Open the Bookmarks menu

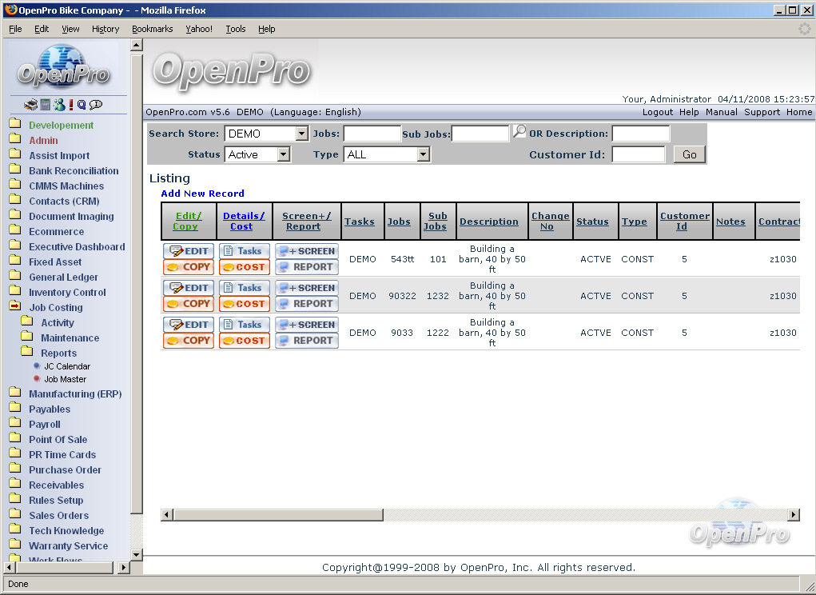tap(152, 29)
